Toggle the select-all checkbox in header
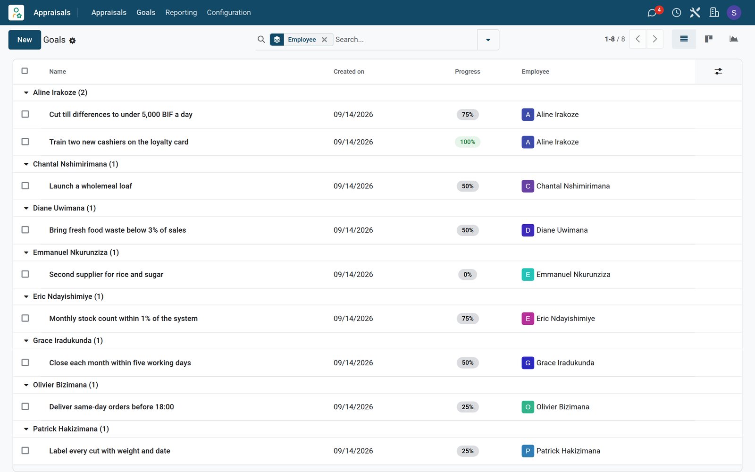 (x=25, y=71)
